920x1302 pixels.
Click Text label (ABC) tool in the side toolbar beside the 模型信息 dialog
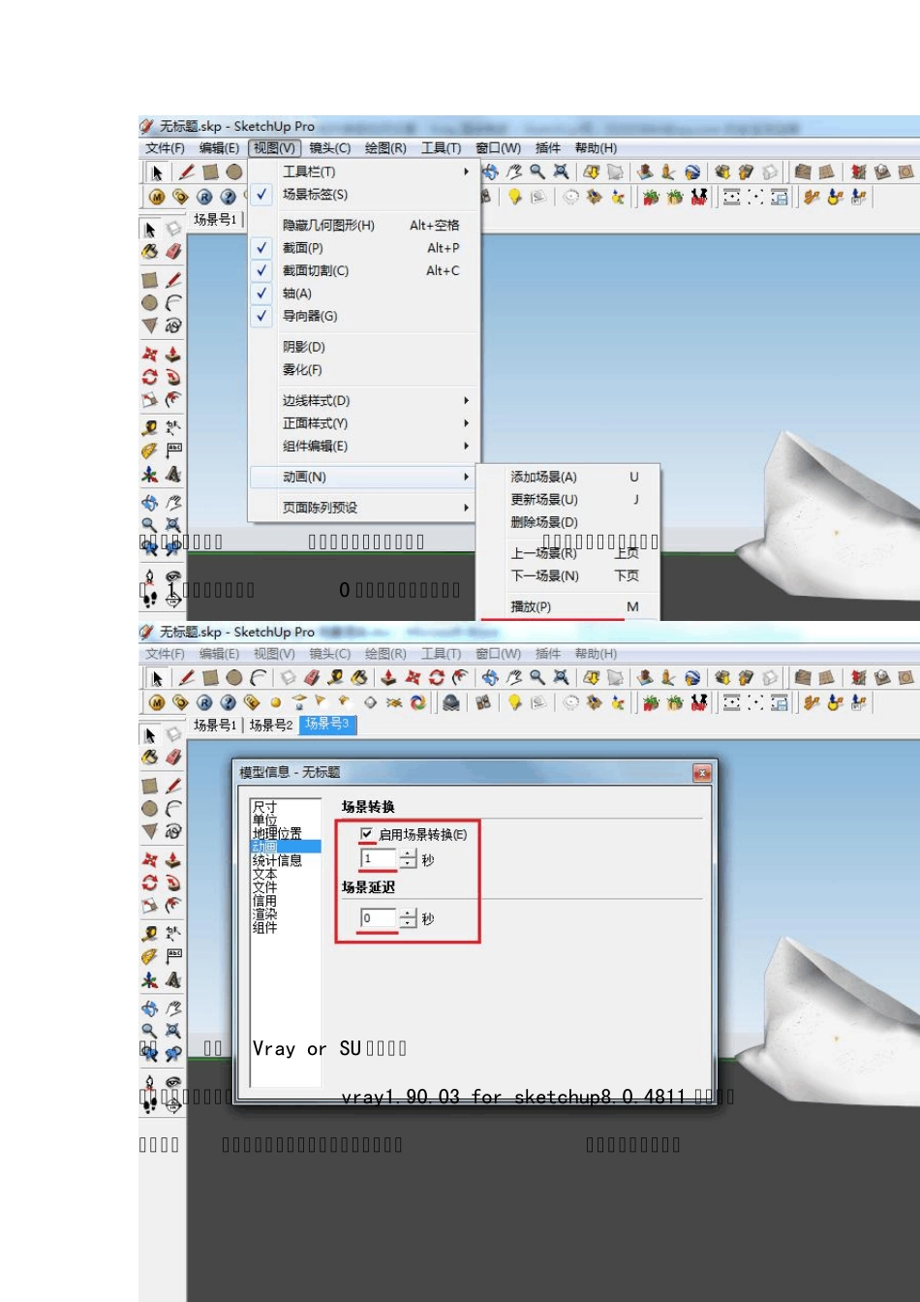tap(173, 956)
